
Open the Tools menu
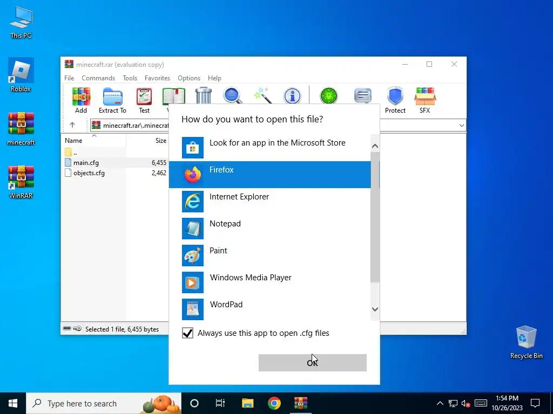click(130, 78)
